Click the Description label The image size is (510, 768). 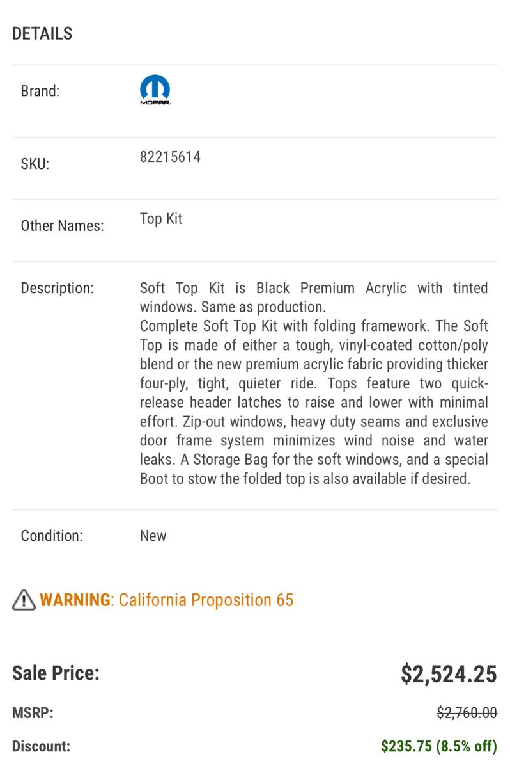pos(57,288)
